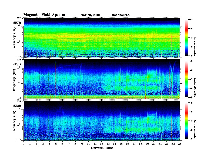The width and height of the screenshot is (214, 165).
Task: Click the '-5' tick on dZ/dt color scale
Action: 191,103
